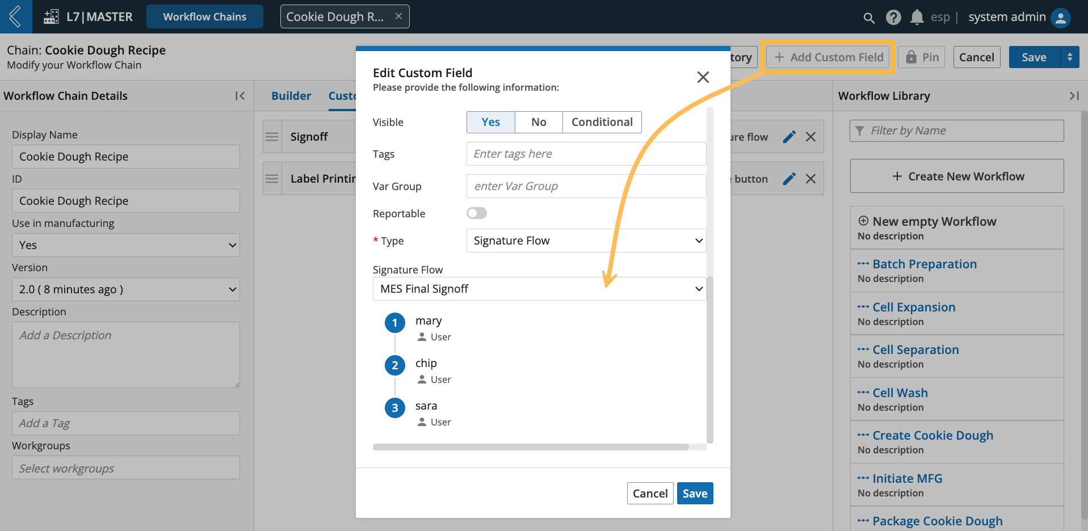Delete the signature flow custom field
This screenshot has width=1088, height=531.
click(810, 137)
